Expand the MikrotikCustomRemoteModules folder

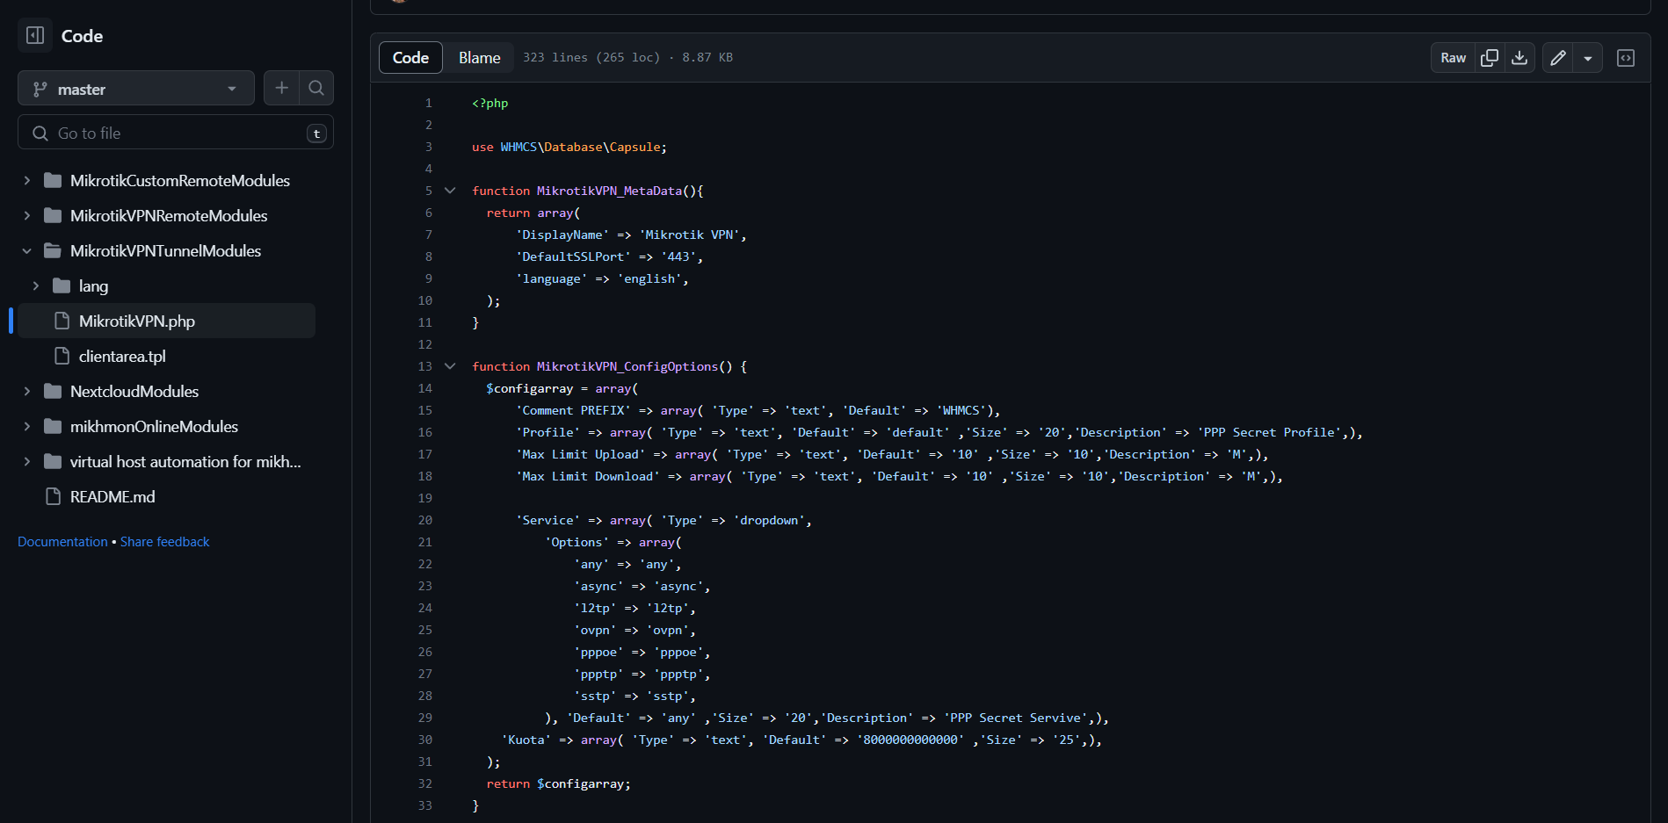[27, 181]
